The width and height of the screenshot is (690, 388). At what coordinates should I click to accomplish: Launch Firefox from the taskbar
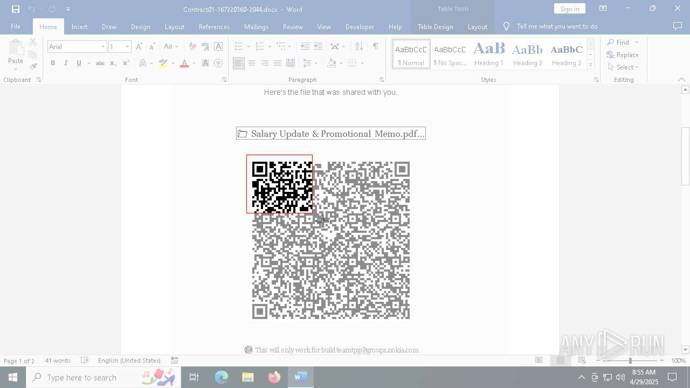coord(274,377)
